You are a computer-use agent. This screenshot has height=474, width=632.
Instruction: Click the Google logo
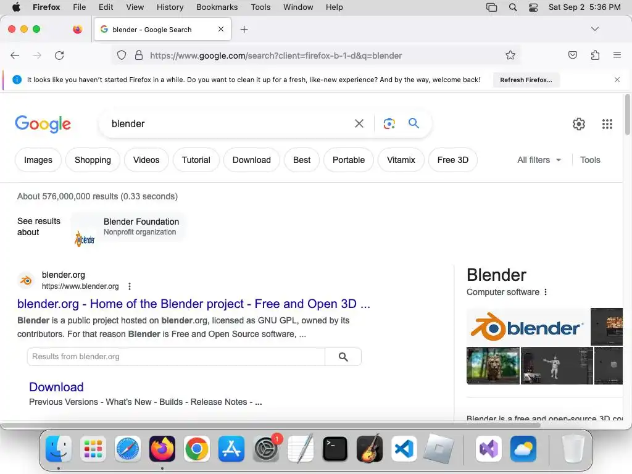tap(43, 123)
